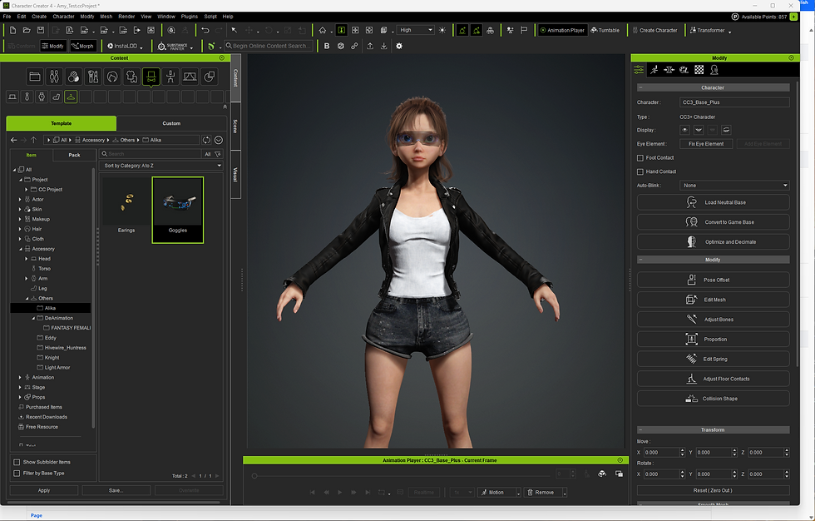Select the hanger Others accessory sub-icon

[x=71, y=97]
